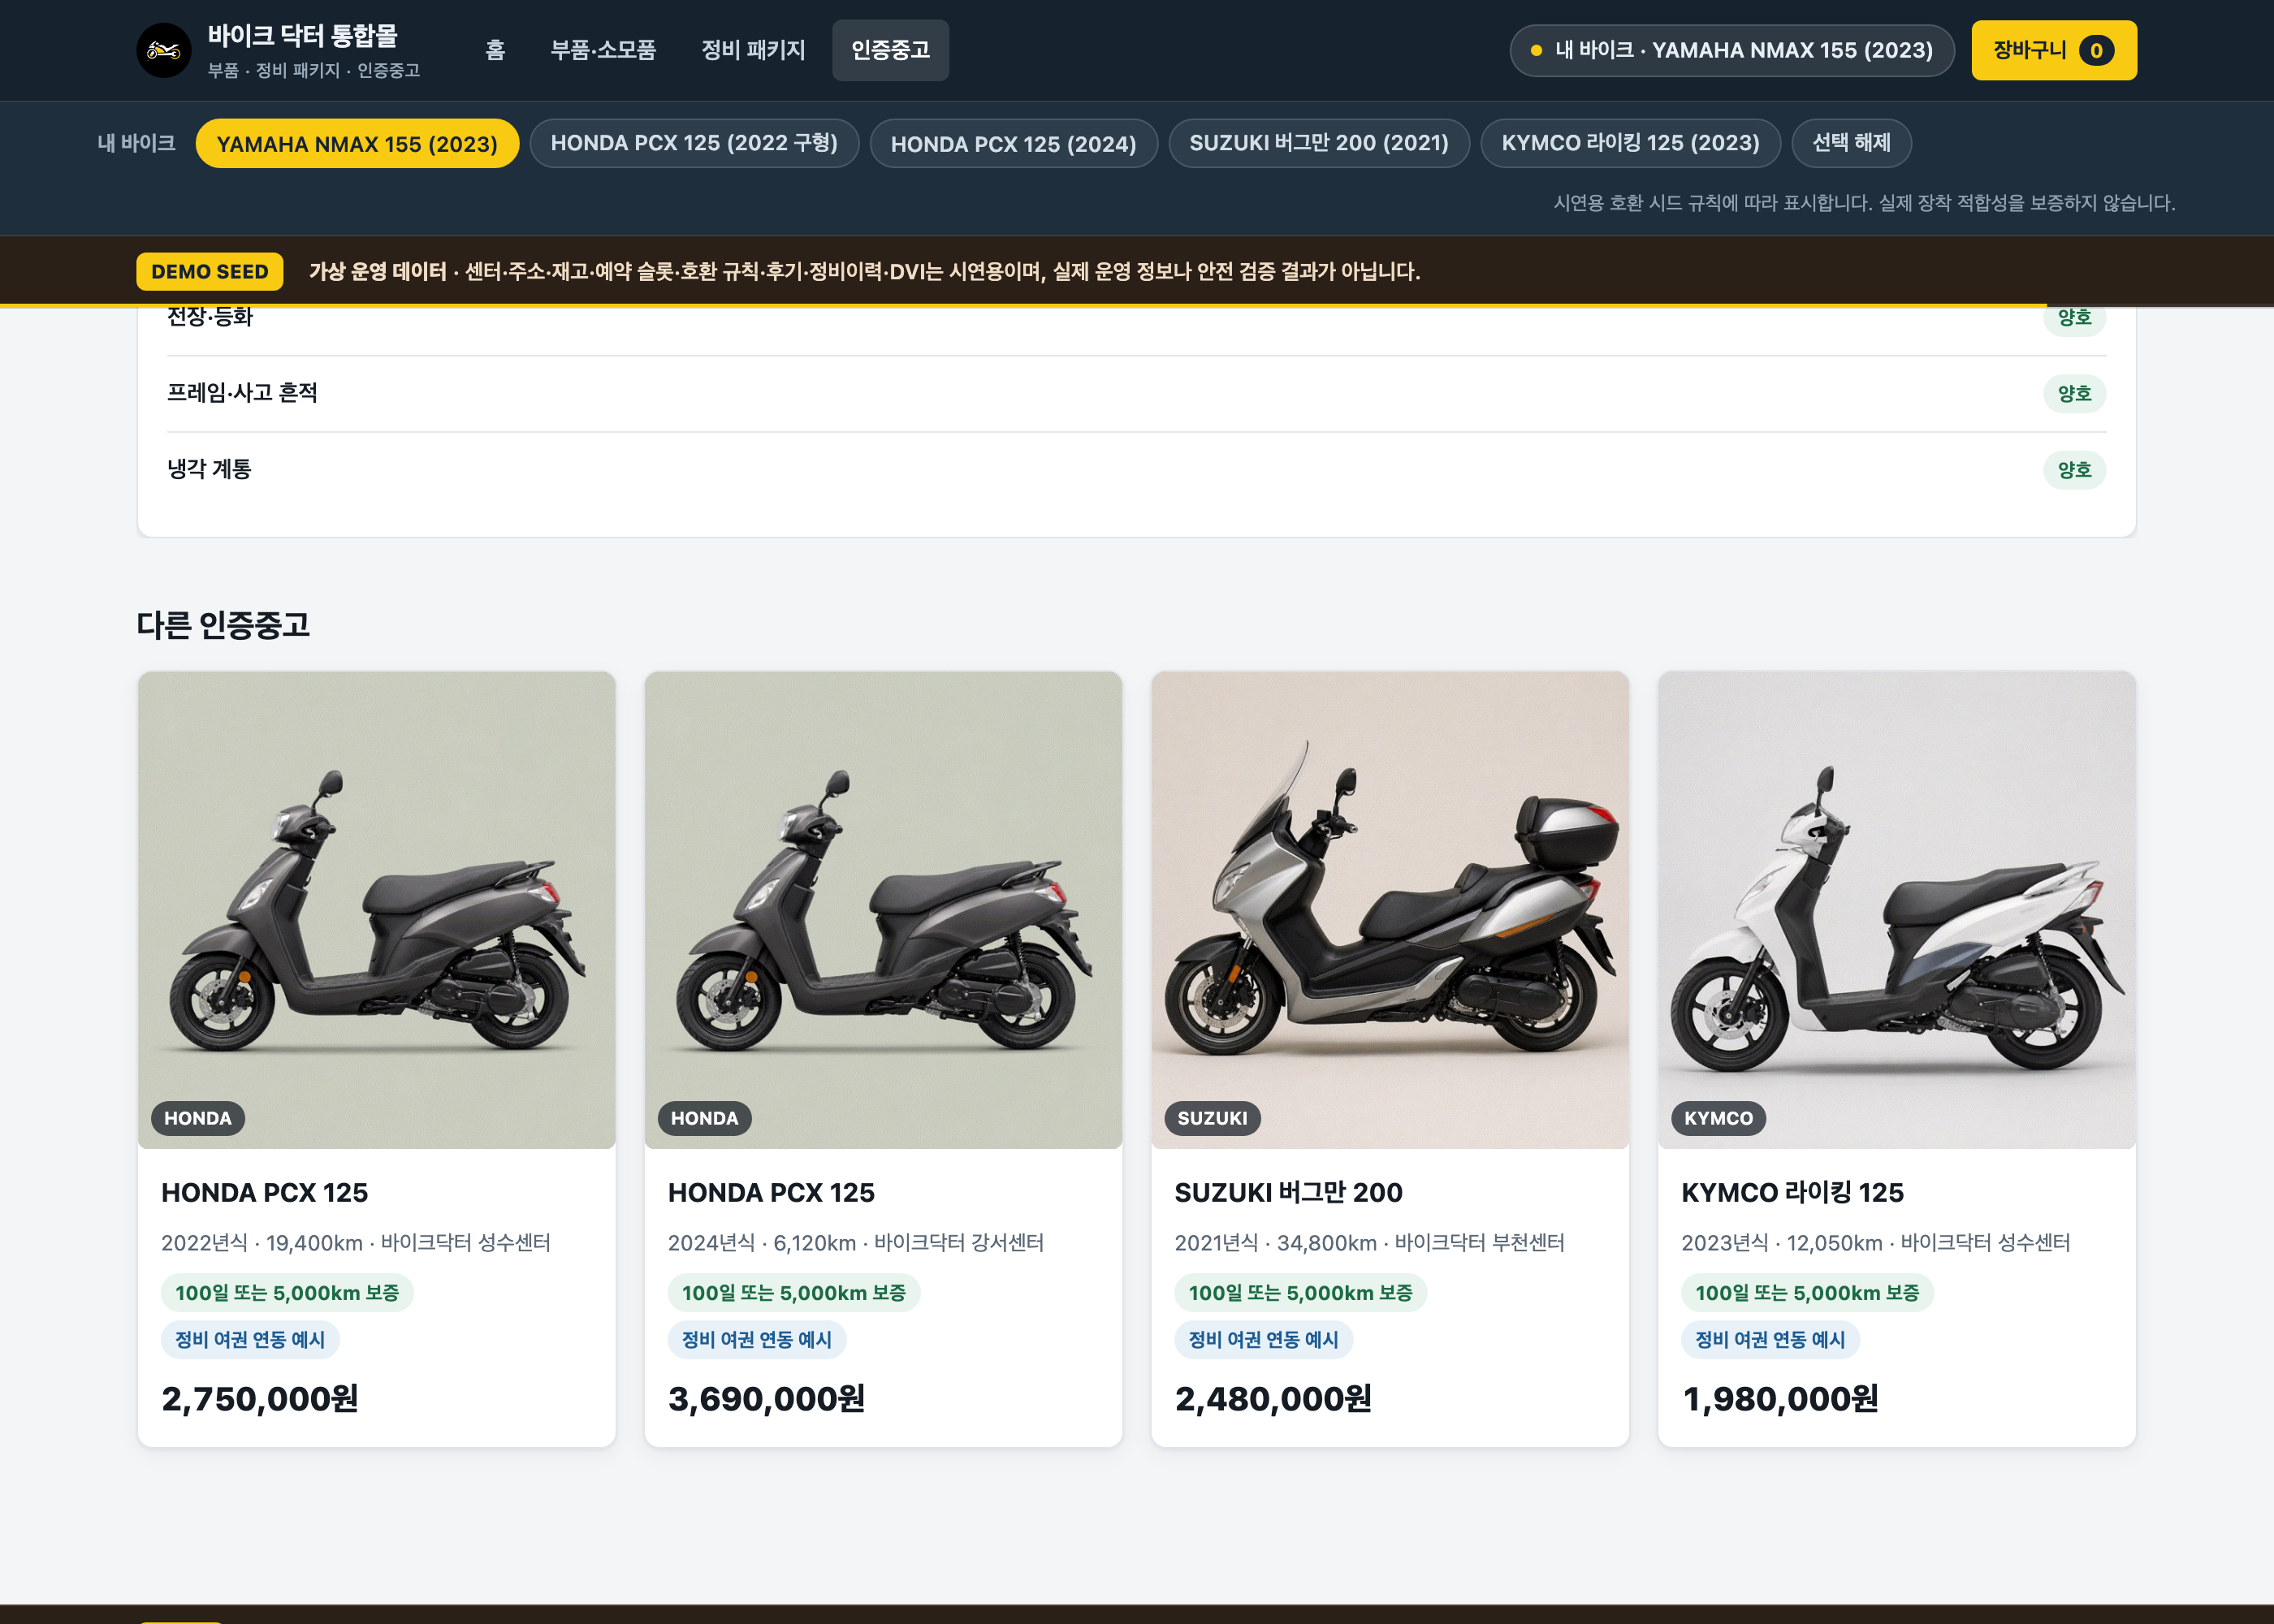Pick SUZUKI 버그만 200 (2021) chip

tap(1319, 143)
